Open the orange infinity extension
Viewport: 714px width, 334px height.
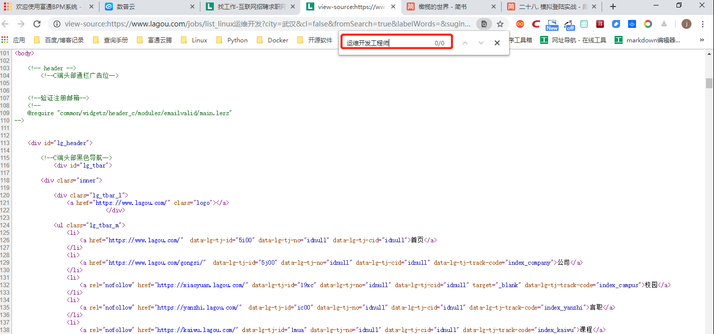click(520, 24)
